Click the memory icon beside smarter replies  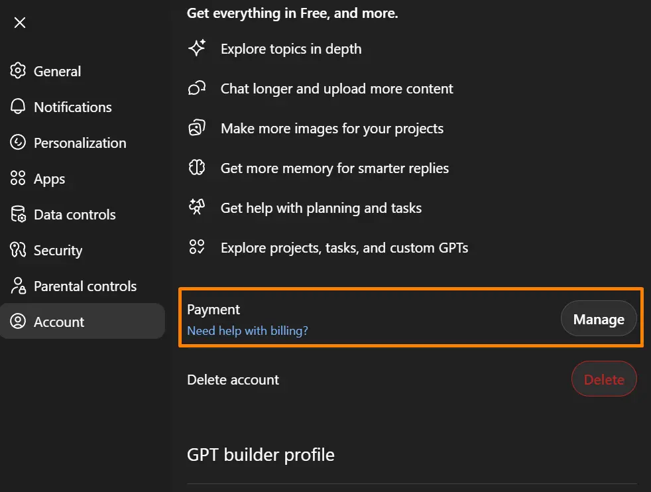coord(197,168)
